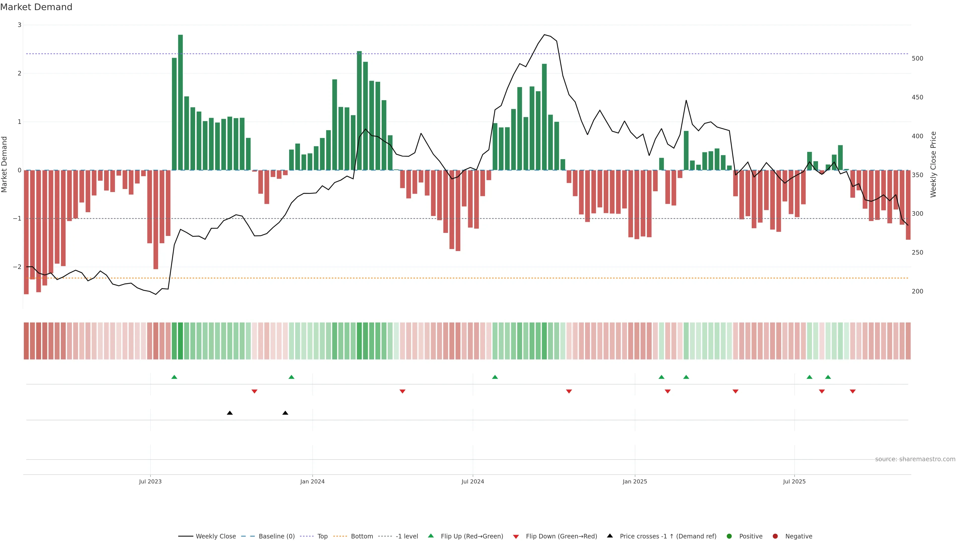Click the rightmost red flip-down triangle marker
Image resolution: width=968 pixels, height=545 pixels.
coord(853,392)
